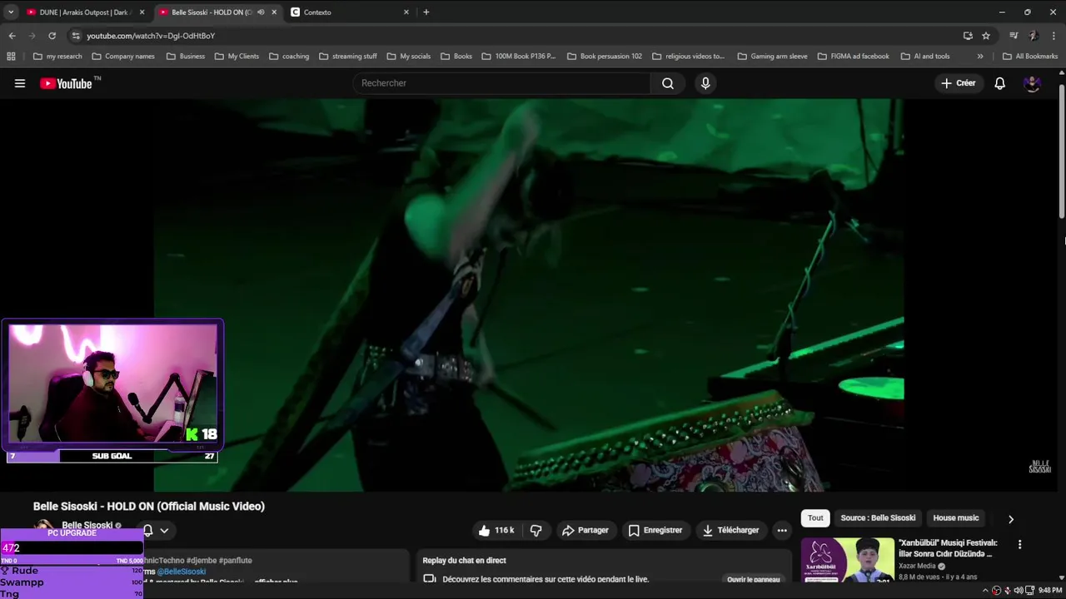Image resolution: width=1066 pixels, height=599 pixels.
Task: Open the new tab plus button
Action: tap(426, 12)
